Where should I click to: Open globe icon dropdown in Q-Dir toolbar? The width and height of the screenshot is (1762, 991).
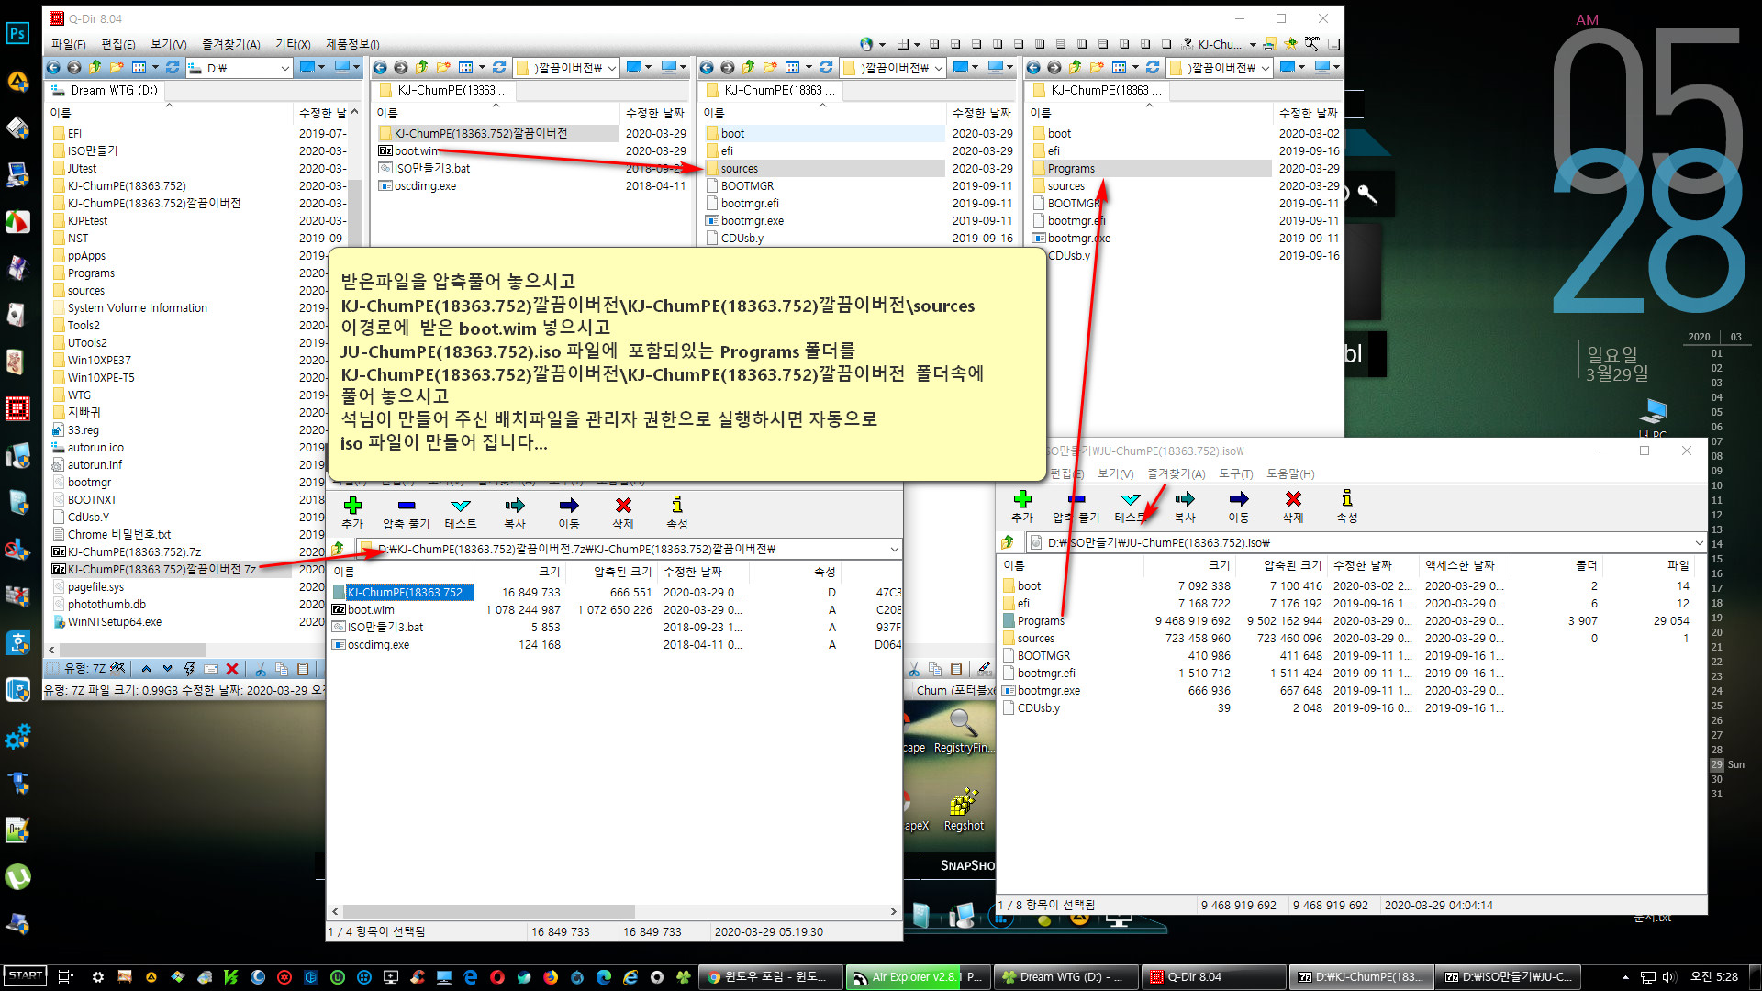coord(882,44)
